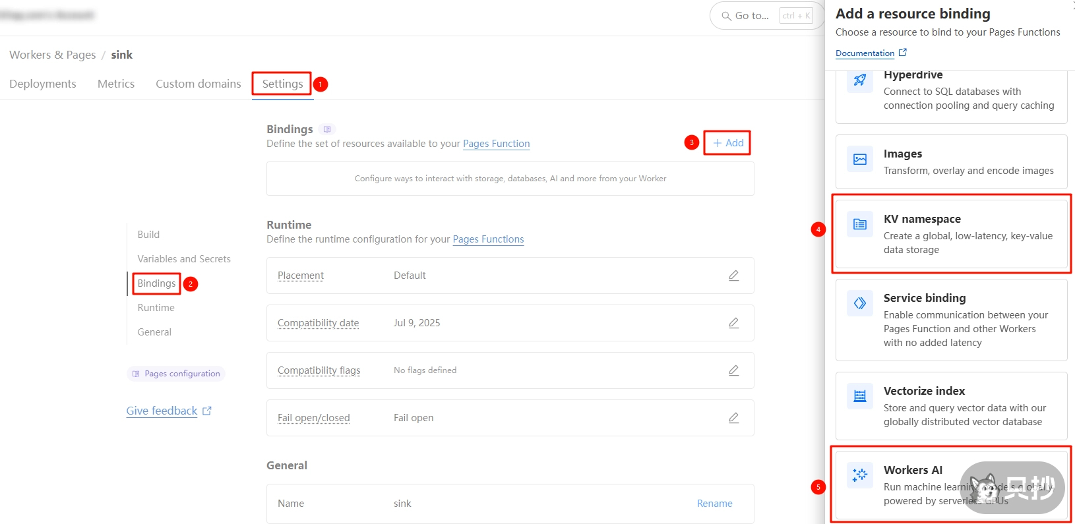Click the Go to search box
1075x524 pixels.
[x=752, y=16]
